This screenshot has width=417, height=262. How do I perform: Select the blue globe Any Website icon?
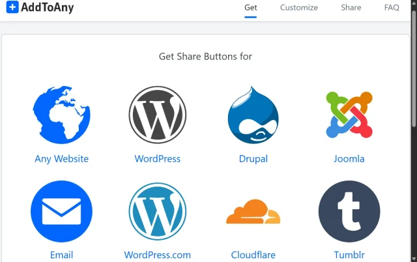[61, 115]
